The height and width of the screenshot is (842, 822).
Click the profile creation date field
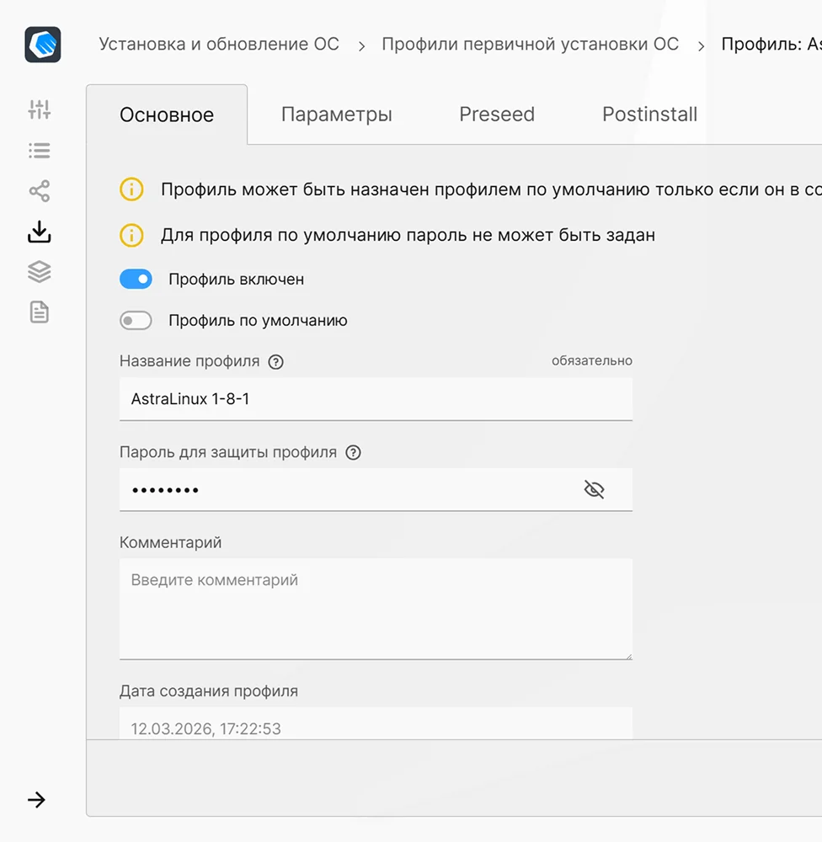pyautogui.click(x=376, y=723)
